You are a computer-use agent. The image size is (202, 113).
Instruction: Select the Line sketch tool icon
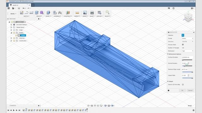click(x=27, y=13)
